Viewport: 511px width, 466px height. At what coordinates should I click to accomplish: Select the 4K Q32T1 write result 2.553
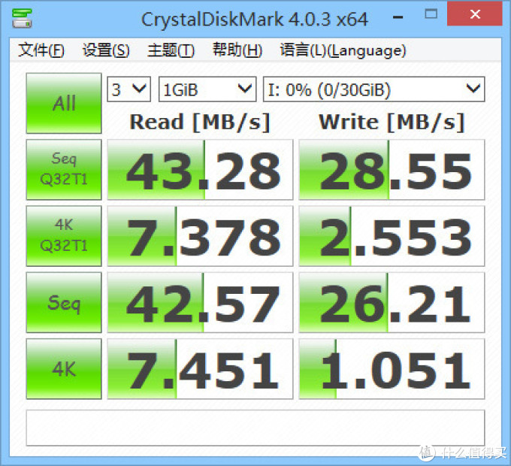[392, 236]
